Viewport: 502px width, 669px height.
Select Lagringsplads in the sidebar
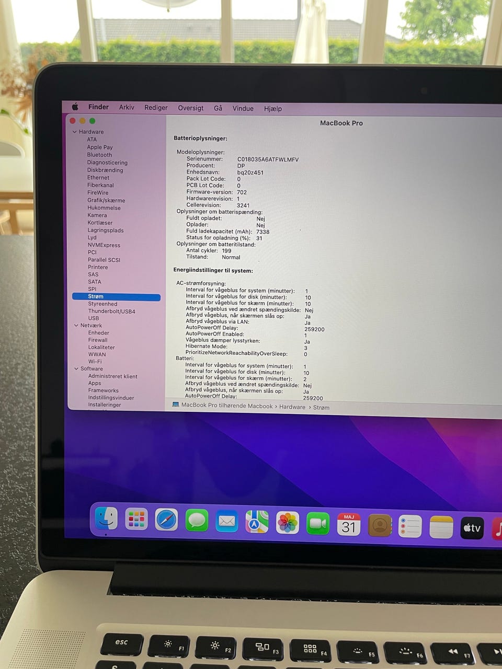tap(106, 230)
